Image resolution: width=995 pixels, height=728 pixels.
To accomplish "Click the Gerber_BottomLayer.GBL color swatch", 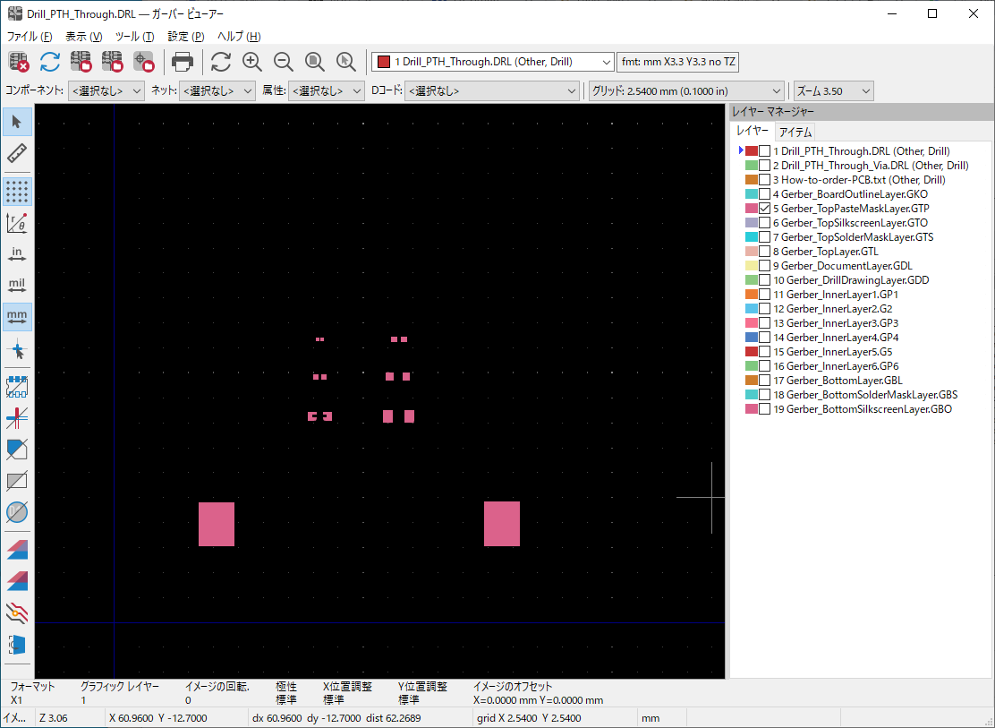I will [751, 381].
